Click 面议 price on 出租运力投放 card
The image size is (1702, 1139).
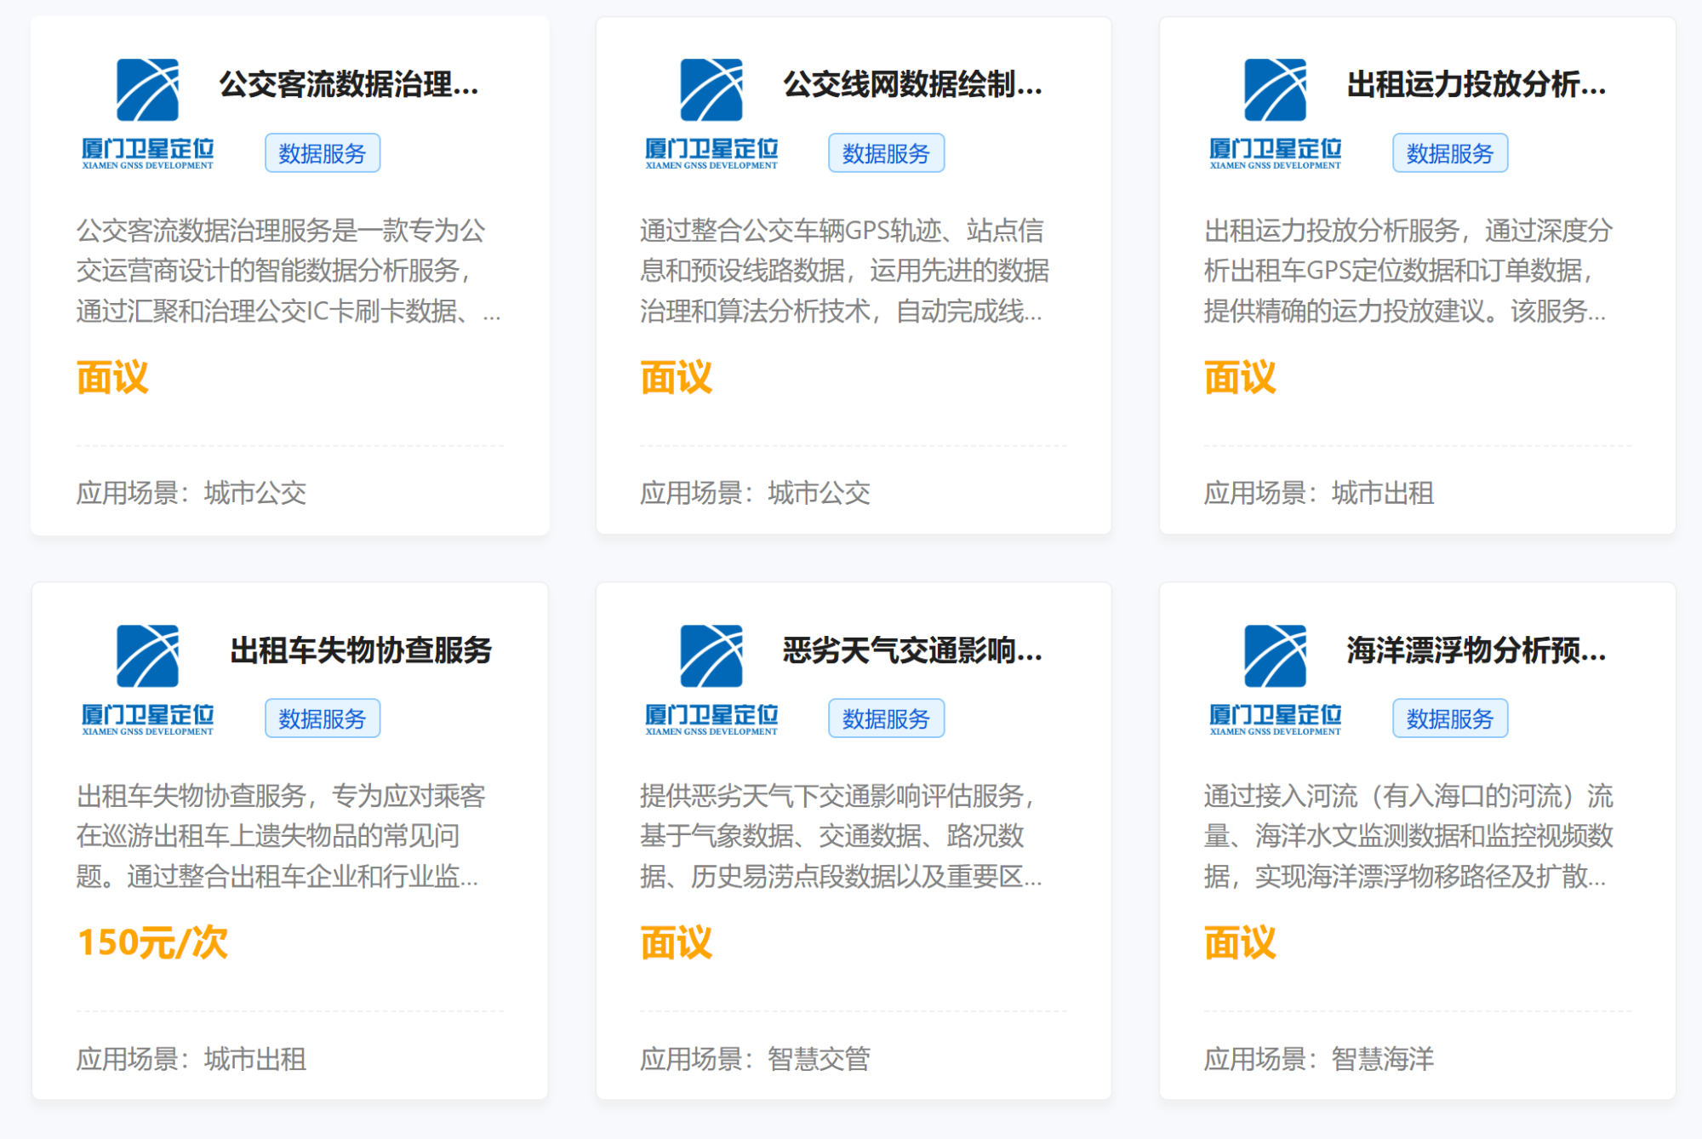point(1240,377)
